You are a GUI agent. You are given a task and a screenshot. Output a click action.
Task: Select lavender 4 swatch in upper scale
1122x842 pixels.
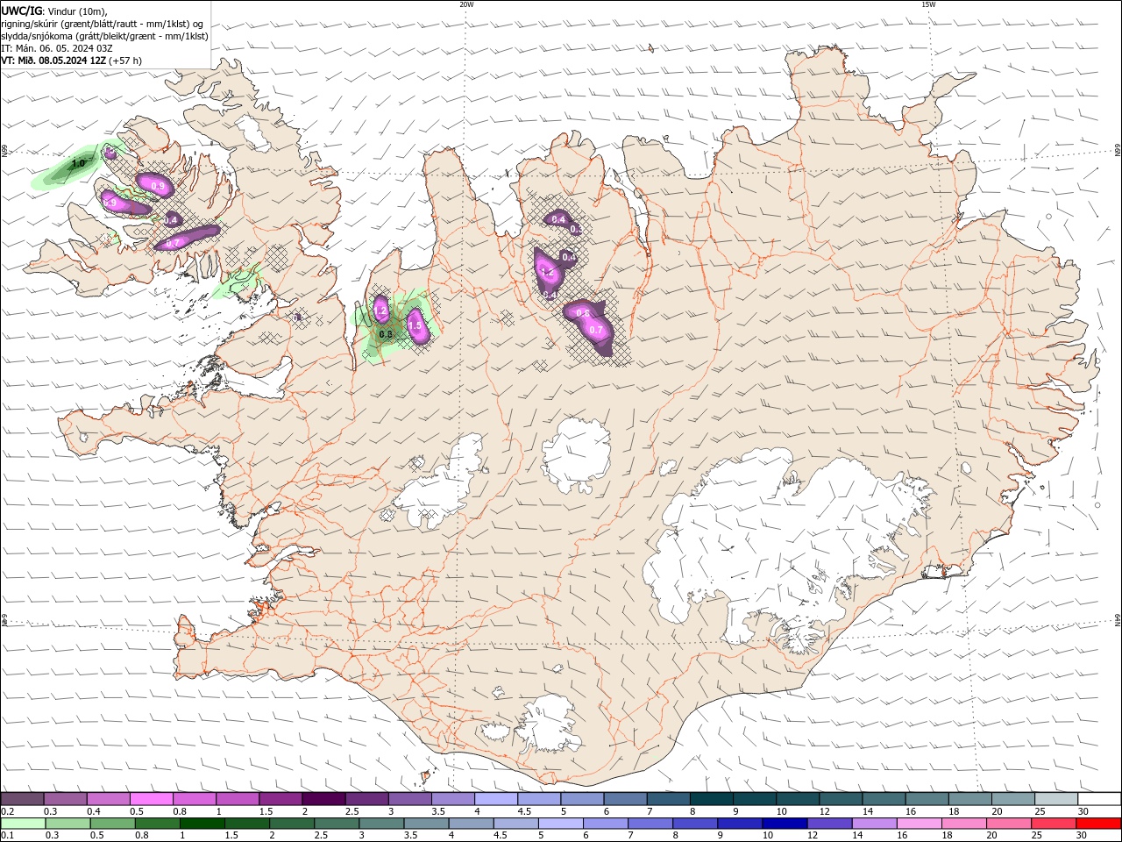coord(496,799)
